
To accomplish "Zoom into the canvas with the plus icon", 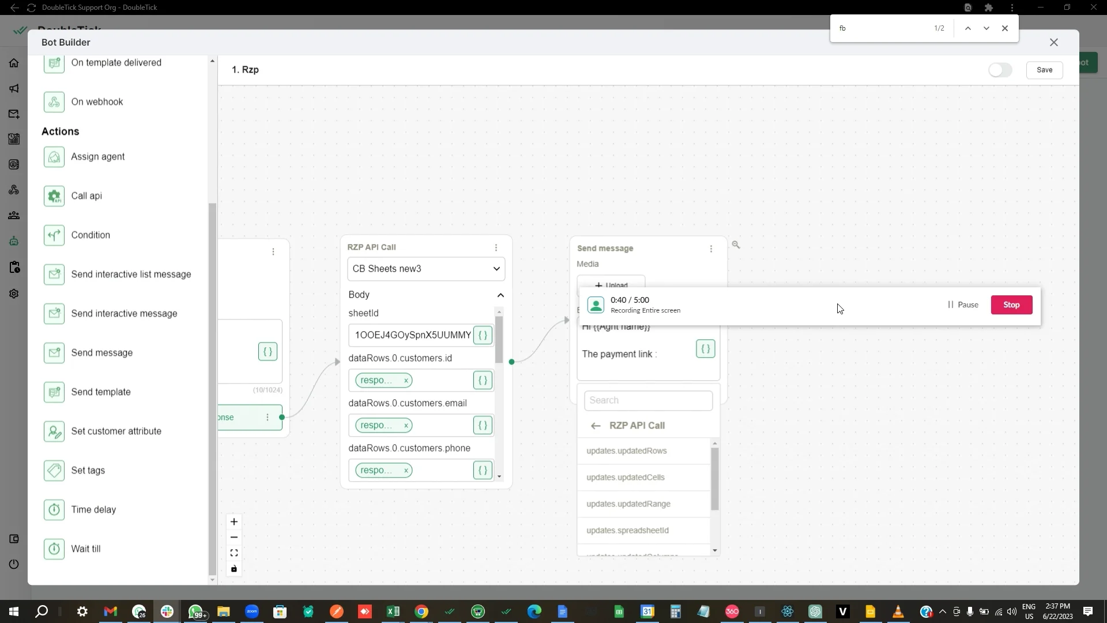I will coord(234,521).
